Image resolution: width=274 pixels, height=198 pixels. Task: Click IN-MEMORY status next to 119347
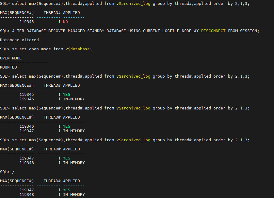point(74,131)
